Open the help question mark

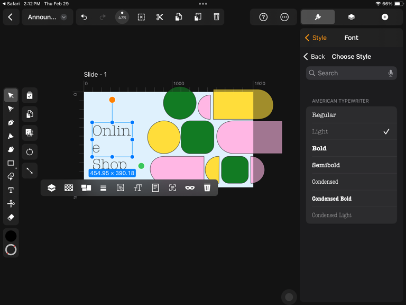263,17
